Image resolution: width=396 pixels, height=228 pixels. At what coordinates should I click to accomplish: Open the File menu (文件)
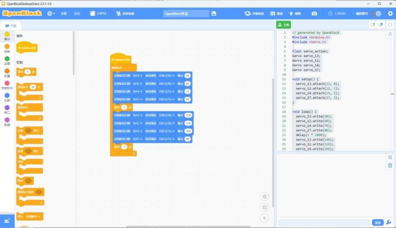click(x=64, y=13)
